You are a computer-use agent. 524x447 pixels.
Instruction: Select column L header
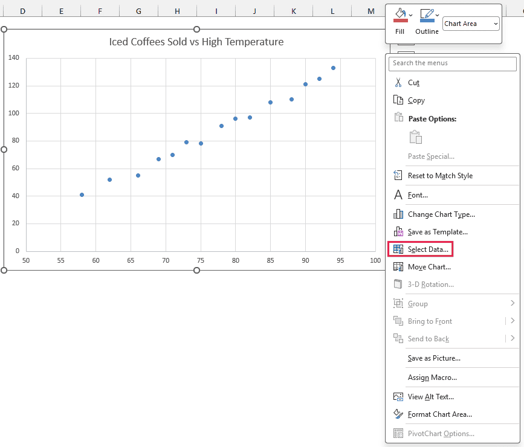click(332, 11)
